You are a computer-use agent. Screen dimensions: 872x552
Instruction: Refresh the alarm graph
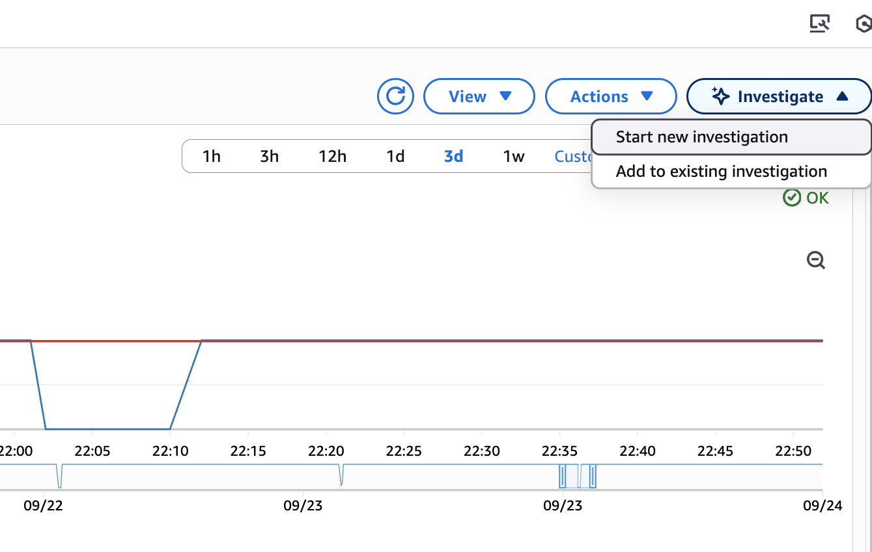(395, 96)
